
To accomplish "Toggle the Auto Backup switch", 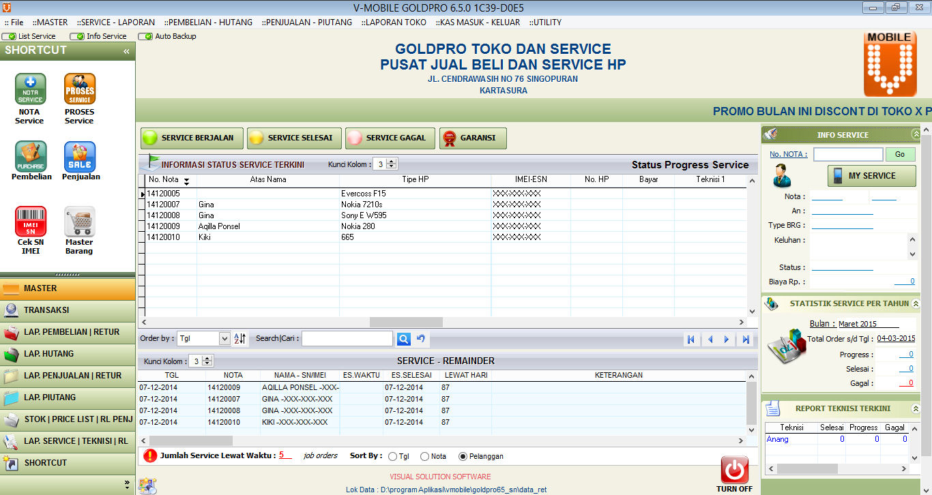I will (145, 36).
